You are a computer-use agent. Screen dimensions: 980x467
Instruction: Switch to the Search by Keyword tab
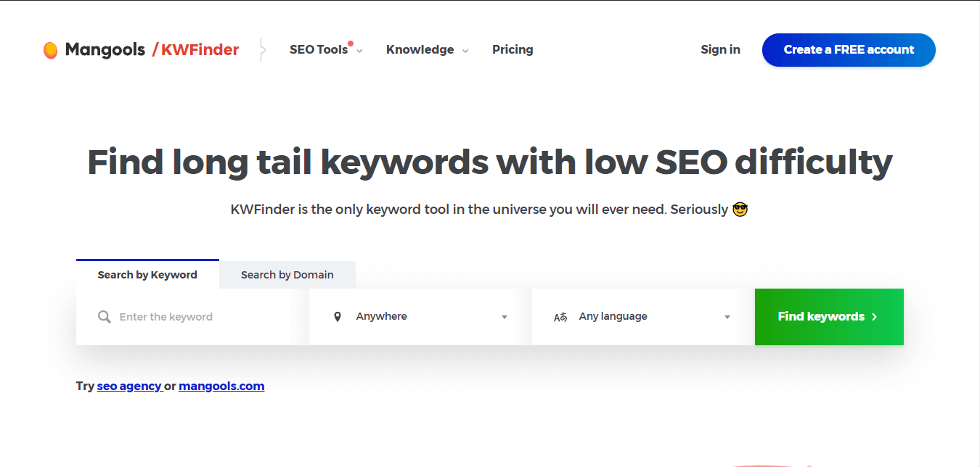(147, 275)
